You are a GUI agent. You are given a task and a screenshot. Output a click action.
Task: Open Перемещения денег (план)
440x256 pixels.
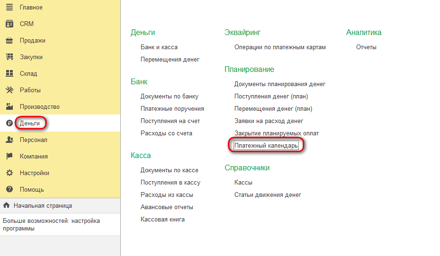tap(273, 109)
